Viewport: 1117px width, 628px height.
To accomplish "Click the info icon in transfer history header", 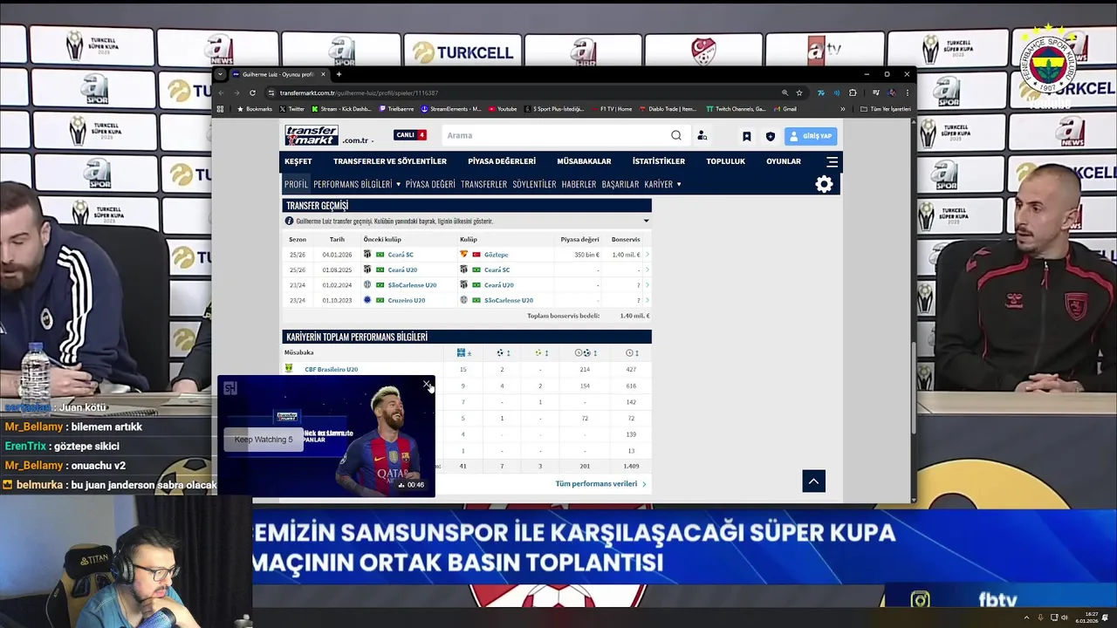I will [289, 221].
